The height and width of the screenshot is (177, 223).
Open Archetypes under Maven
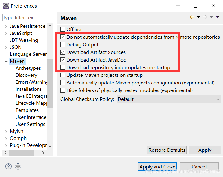click(x=28, y=68)
